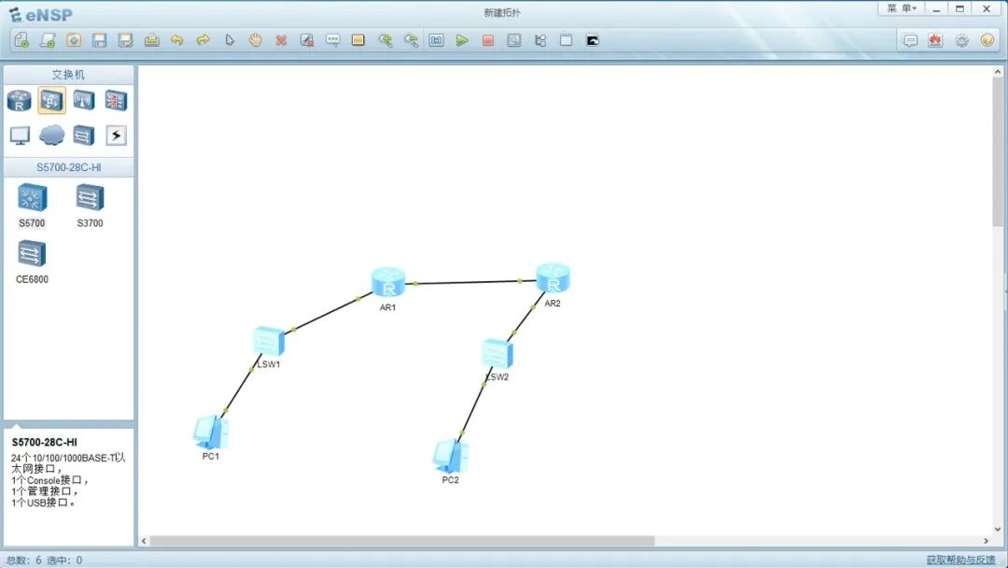
Task: Click the S5700-28C-HI model list header
Action: [68, 167]
